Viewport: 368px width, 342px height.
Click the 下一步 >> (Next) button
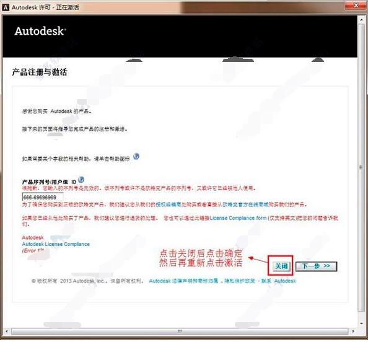pyautogui.click(x=316, y=266)
